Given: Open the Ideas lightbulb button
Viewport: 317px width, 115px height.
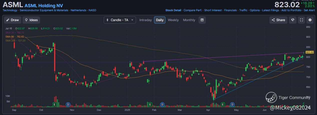Looking at the screenshot, I should (31, 20).
